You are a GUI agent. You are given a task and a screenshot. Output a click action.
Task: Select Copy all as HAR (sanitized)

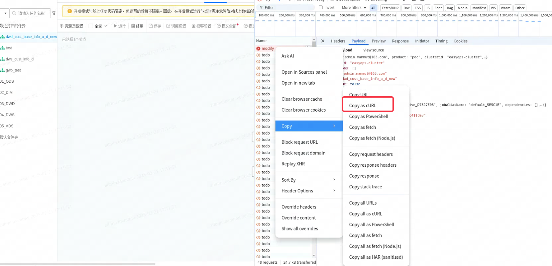point(376,257)
